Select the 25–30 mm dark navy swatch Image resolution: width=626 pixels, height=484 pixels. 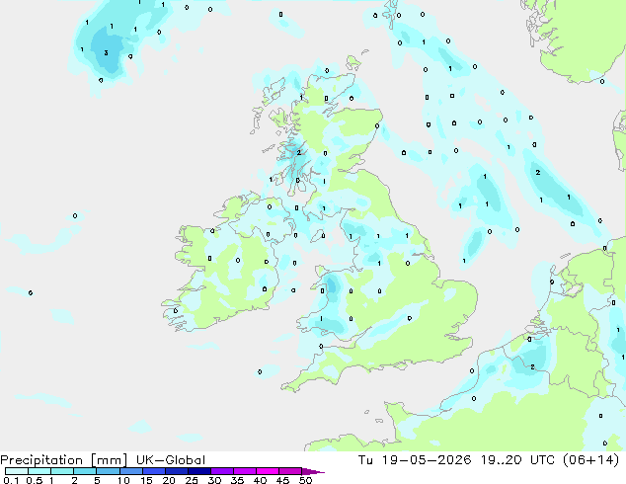tap(199, 471)
